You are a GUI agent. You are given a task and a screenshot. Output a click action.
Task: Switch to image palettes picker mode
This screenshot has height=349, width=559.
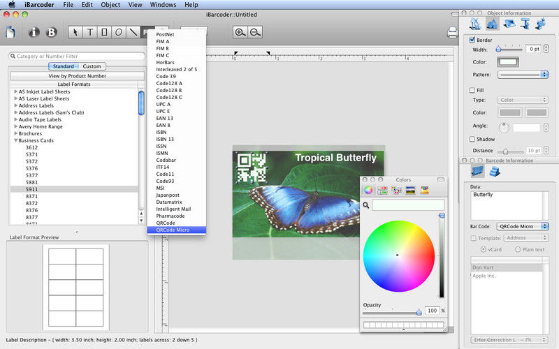[411, 190]
